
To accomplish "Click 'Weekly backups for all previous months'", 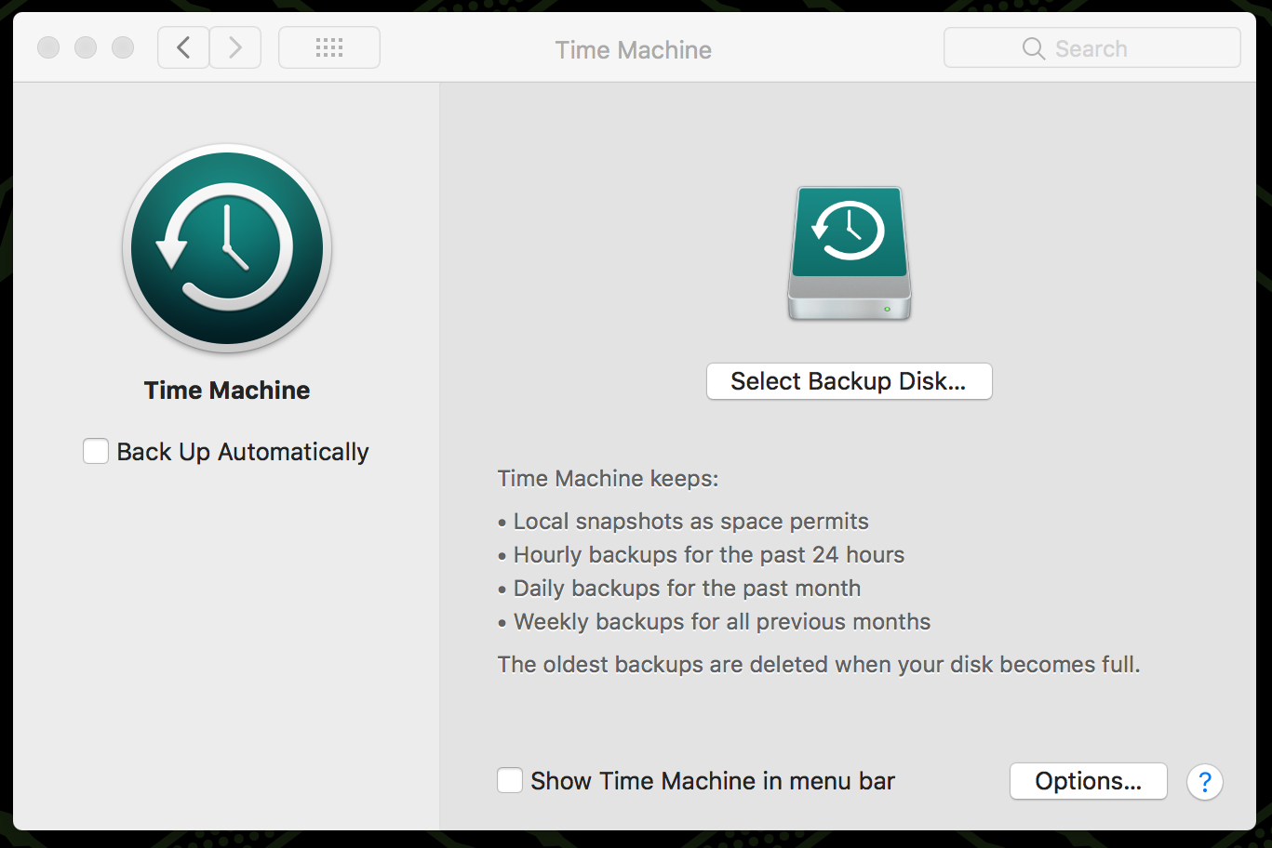I will click(x=722, y=622).
